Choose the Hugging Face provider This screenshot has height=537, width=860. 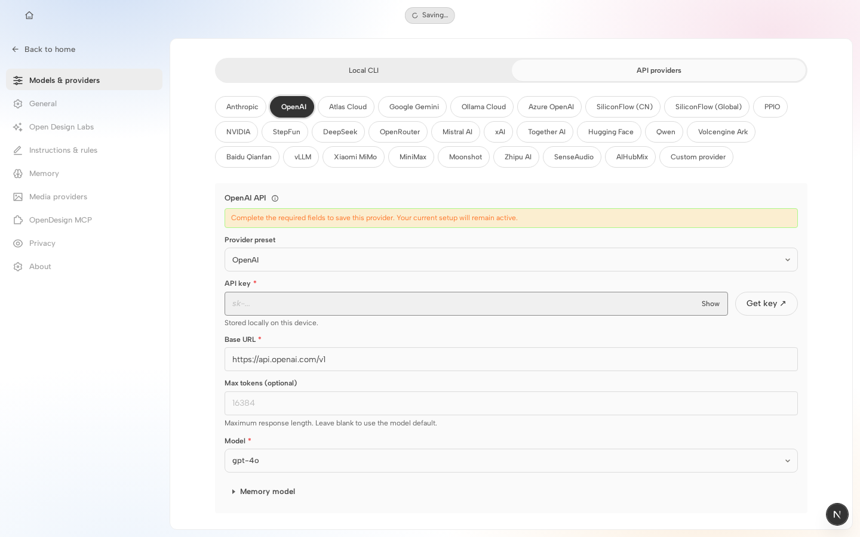pos(609,132)
